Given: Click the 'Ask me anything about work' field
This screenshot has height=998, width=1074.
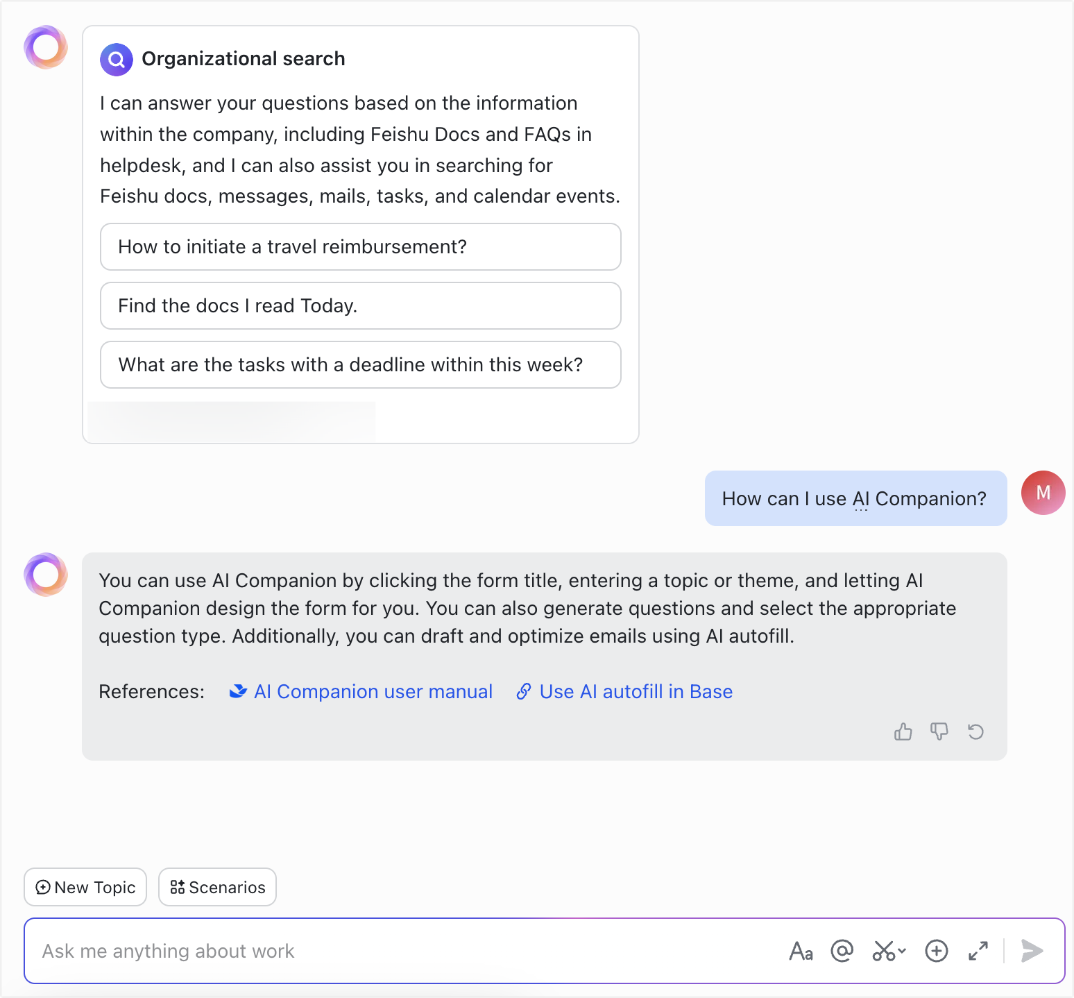Looking at the screenshot, I should [402, 951].
